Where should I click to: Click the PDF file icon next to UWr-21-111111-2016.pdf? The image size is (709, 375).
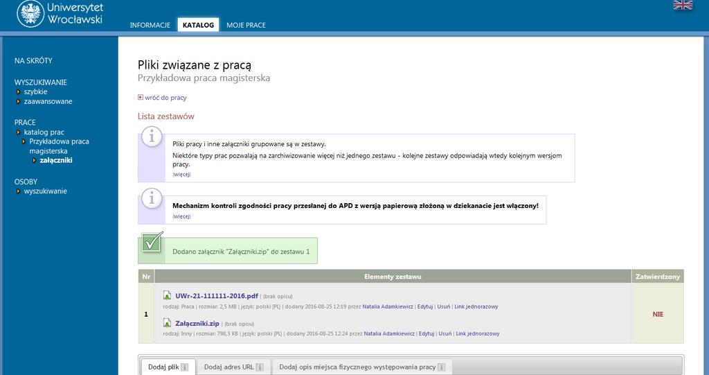167,295
